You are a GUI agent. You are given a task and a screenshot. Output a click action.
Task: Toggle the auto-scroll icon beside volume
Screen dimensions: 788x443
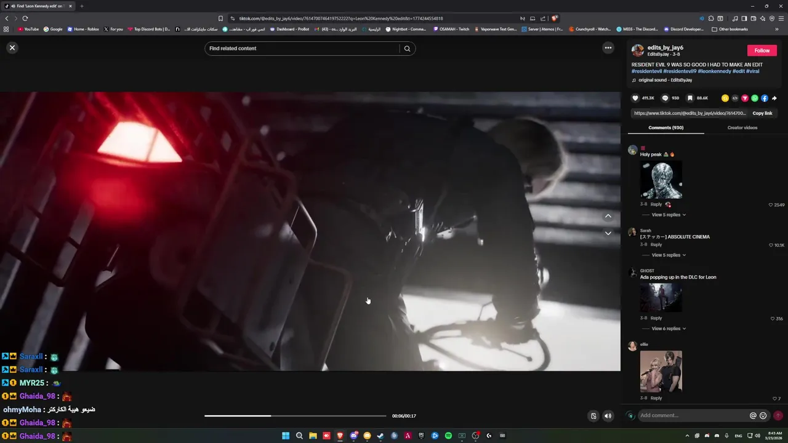click(x=593, y=416)
